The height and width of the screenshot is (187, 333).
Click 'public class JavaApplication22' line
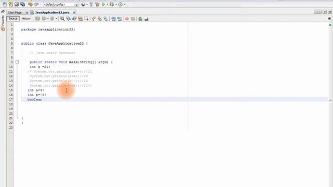click(54, 44)
